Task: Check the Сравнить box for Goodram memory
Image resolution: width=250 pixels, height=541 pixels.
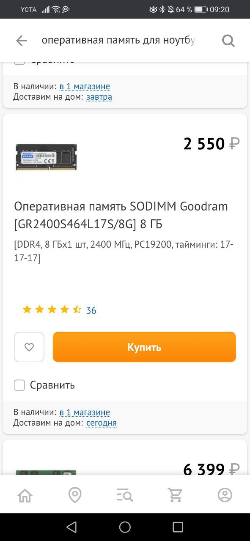Action: 19,385
